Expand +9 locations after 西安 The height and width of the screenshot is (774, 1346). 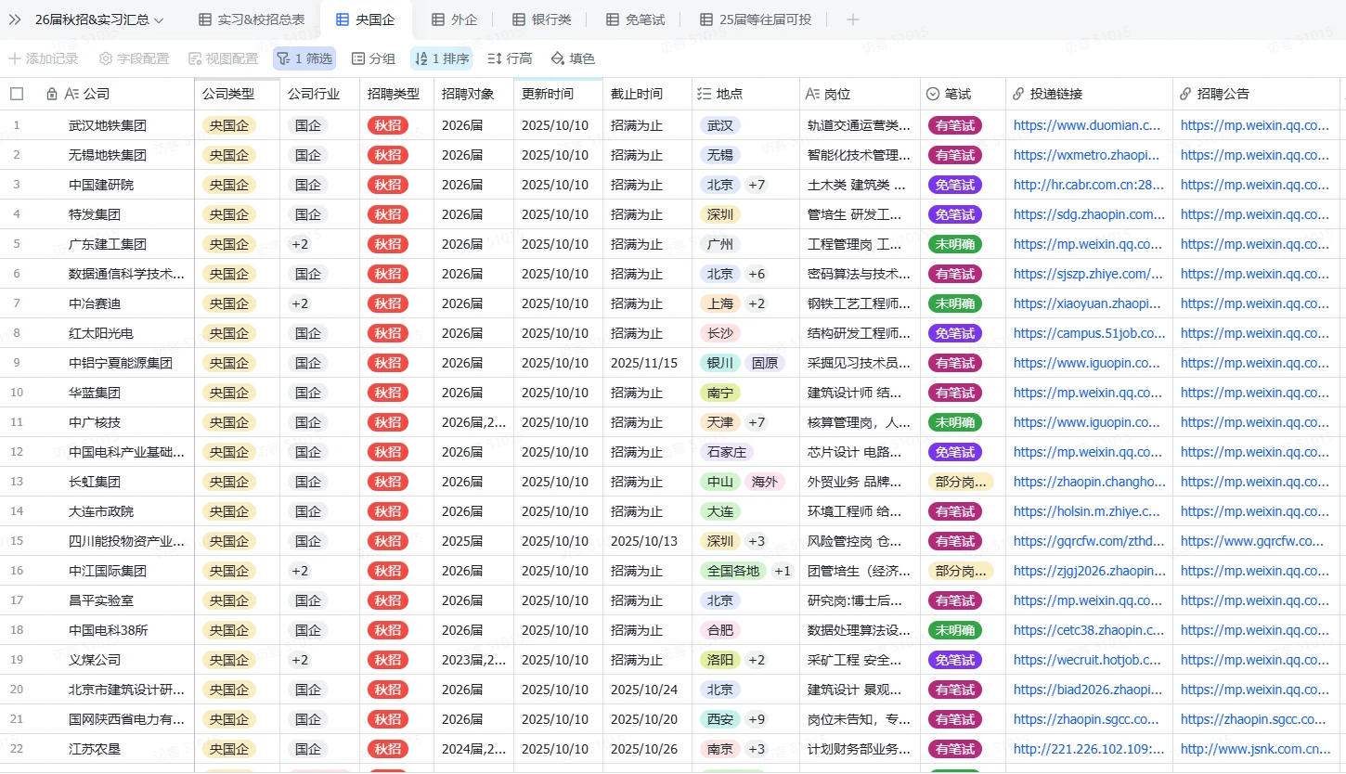coord(757,719)
